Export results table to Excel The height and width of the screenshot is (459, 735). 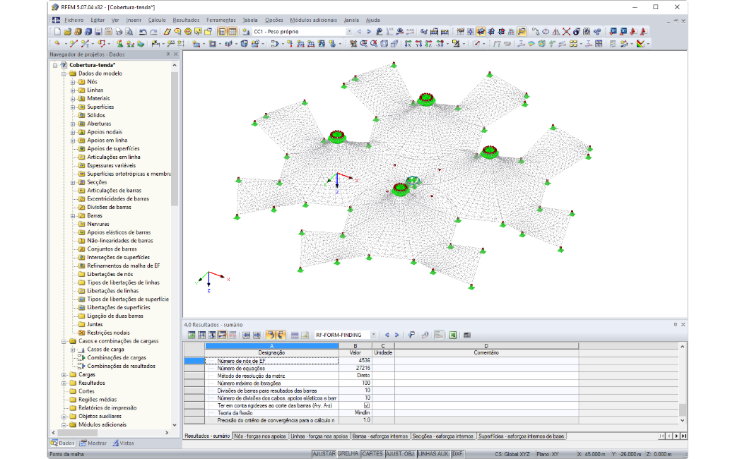click(x=453, y=335)
